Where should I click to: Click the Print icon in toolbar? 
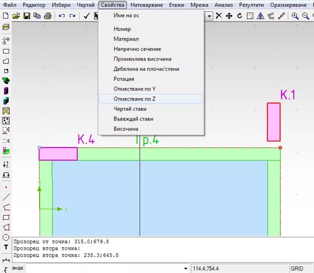[x=48, y=16]
